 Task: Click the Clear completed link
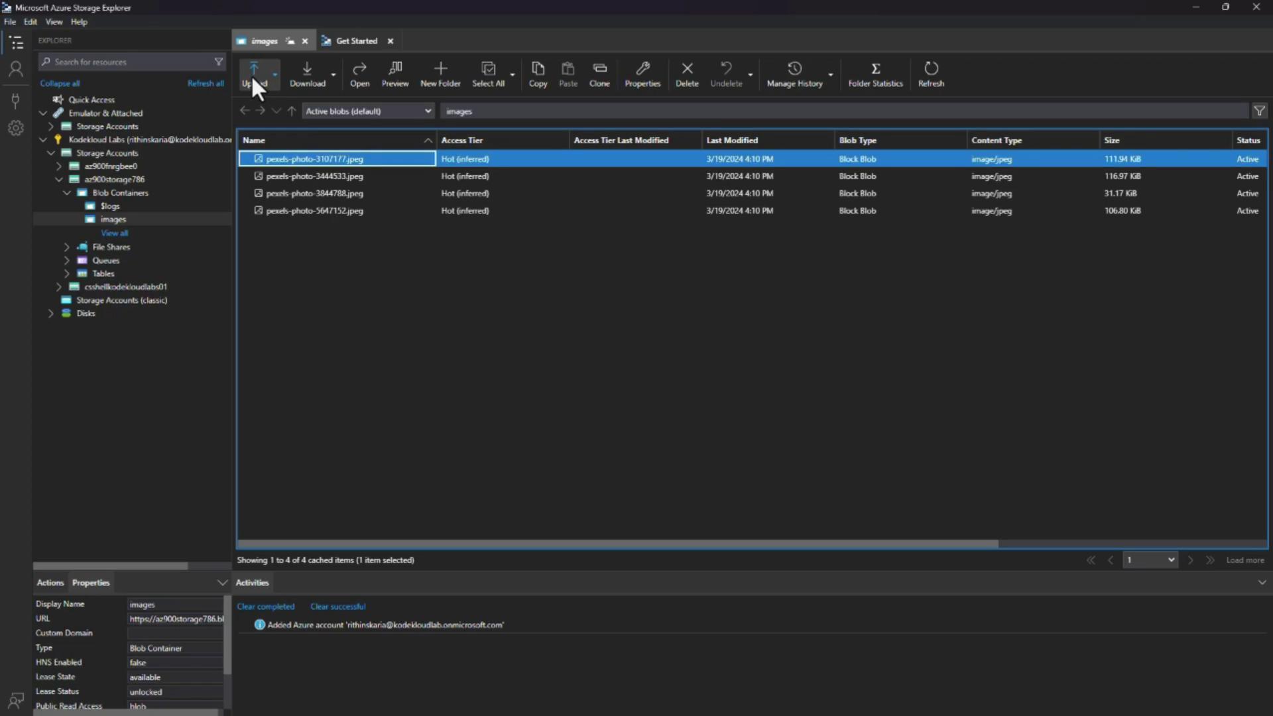265,607
